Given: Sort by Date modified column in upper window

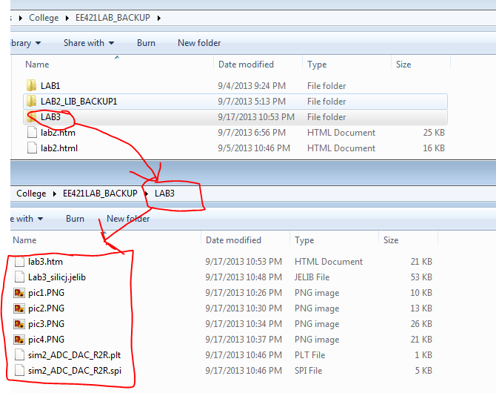Looking at the screenshot, I should [246, 65].
